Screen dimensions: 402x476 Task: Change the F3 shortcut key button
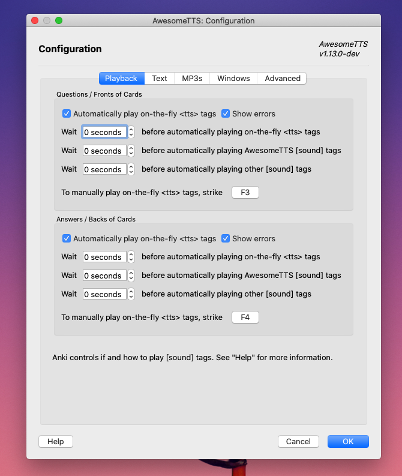[245, 193]
